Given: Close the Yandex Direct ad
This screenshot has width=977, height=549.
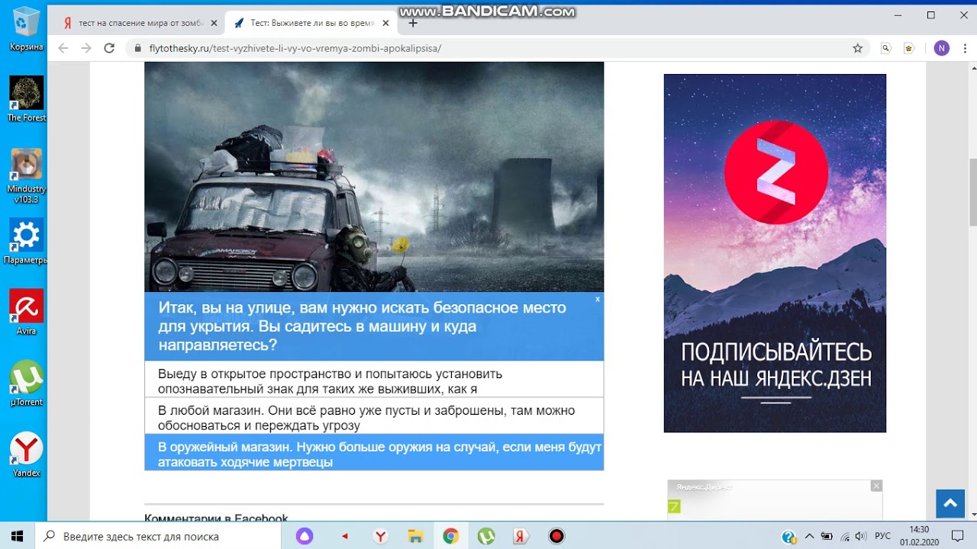Looking at the screenshot, I should click(876, 486).
